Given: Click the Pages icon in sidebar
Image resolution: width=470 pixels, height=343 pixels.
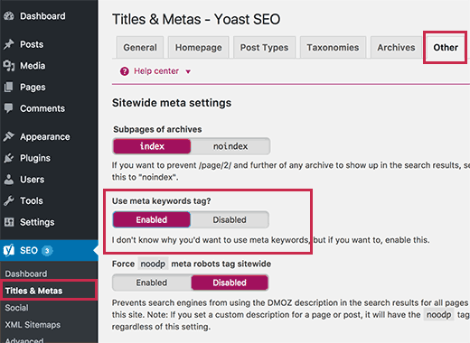Looking at the screenshot, I should [9, 87].
